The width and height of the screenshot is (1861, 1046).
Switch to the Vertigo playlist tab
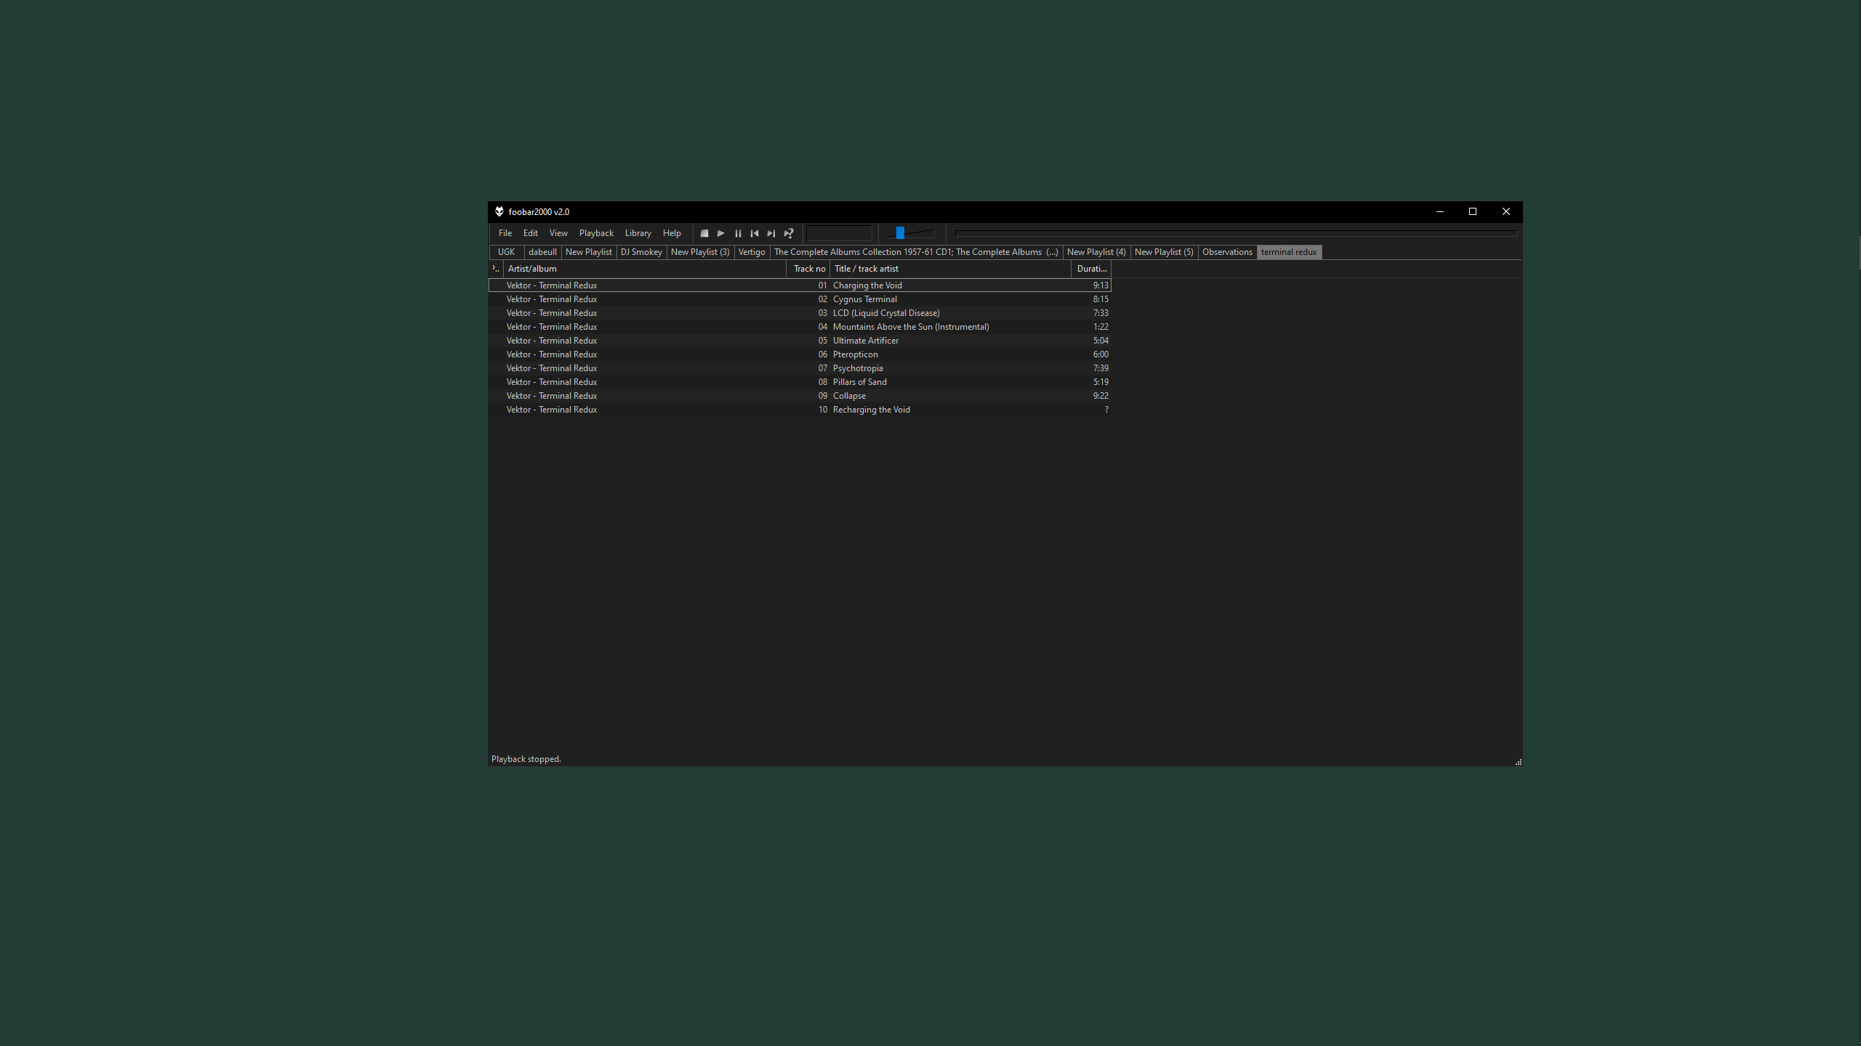coord(752,252)
